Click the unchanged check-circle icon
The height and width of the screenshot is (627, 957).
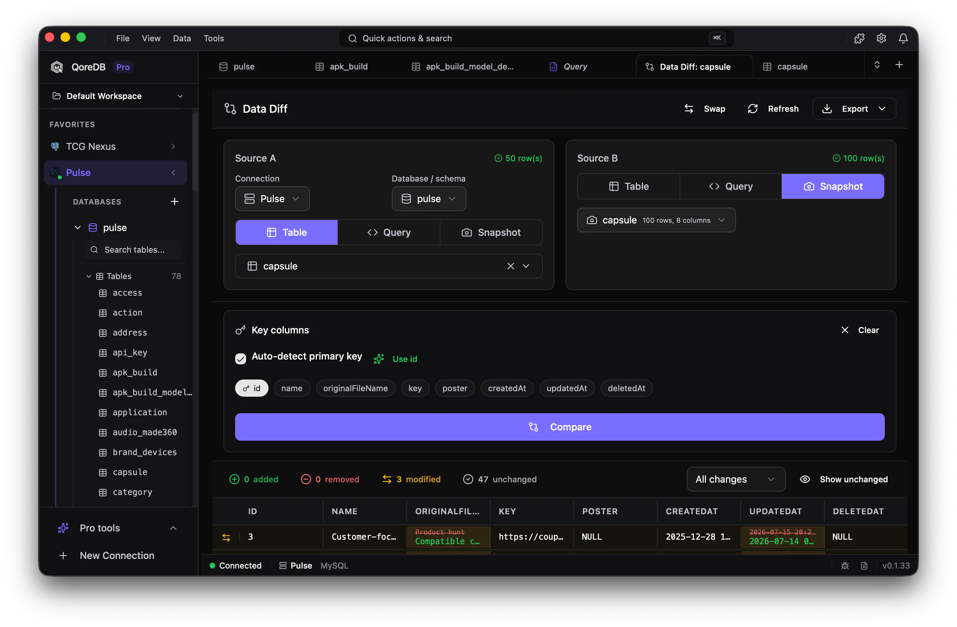(x=468, y=479)
